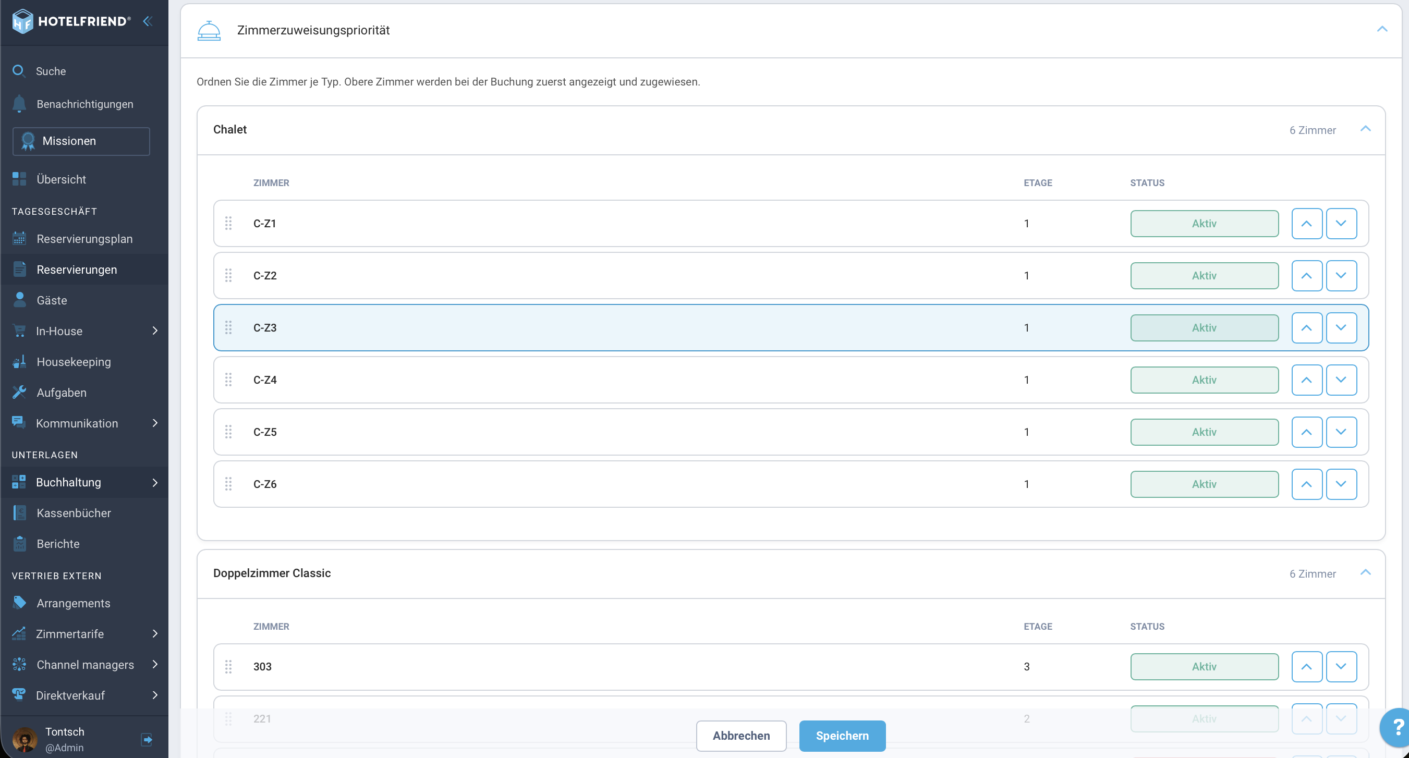The image size is (1409, 758).
Task: Collapse the Chalet room group
Action: 1365,129
